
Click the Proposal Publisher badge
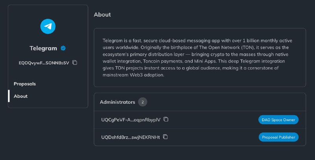(279, 137)
